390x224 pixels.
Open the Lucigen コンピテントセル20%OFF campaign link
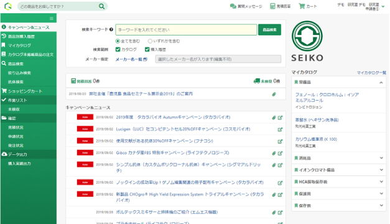coord(183,129)
